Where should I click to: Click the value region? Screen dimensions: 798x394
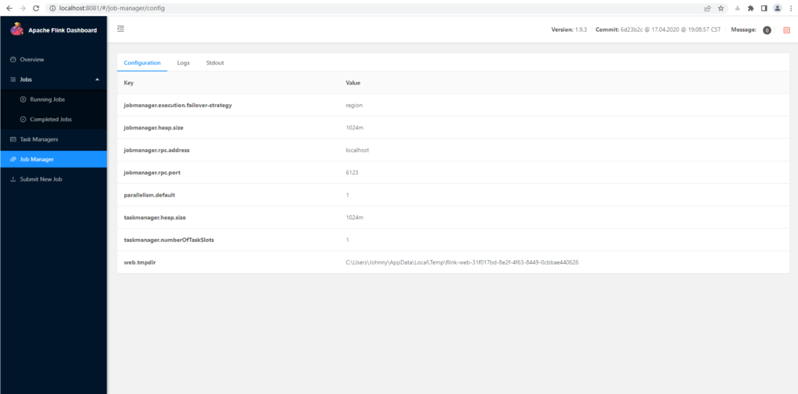[x=354, y=105]
